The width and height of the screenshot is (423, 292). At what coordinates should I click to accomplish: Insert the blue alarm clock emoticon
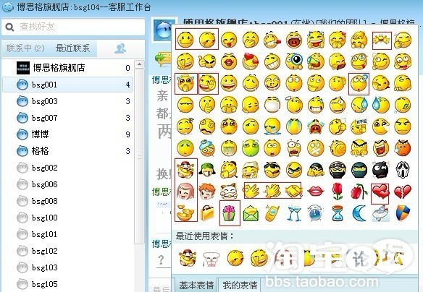tap(315, 213)
